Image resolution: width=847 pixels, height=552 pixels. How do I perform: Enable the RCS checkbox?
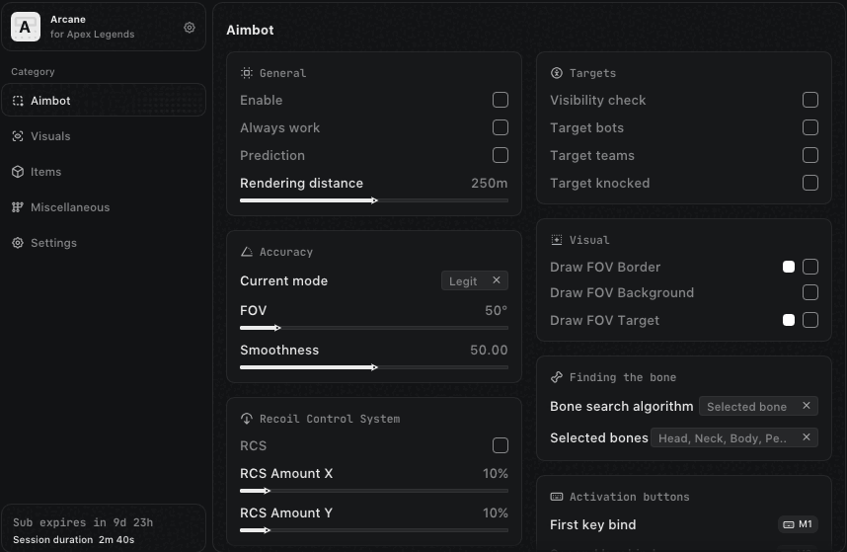pos(500,445)
